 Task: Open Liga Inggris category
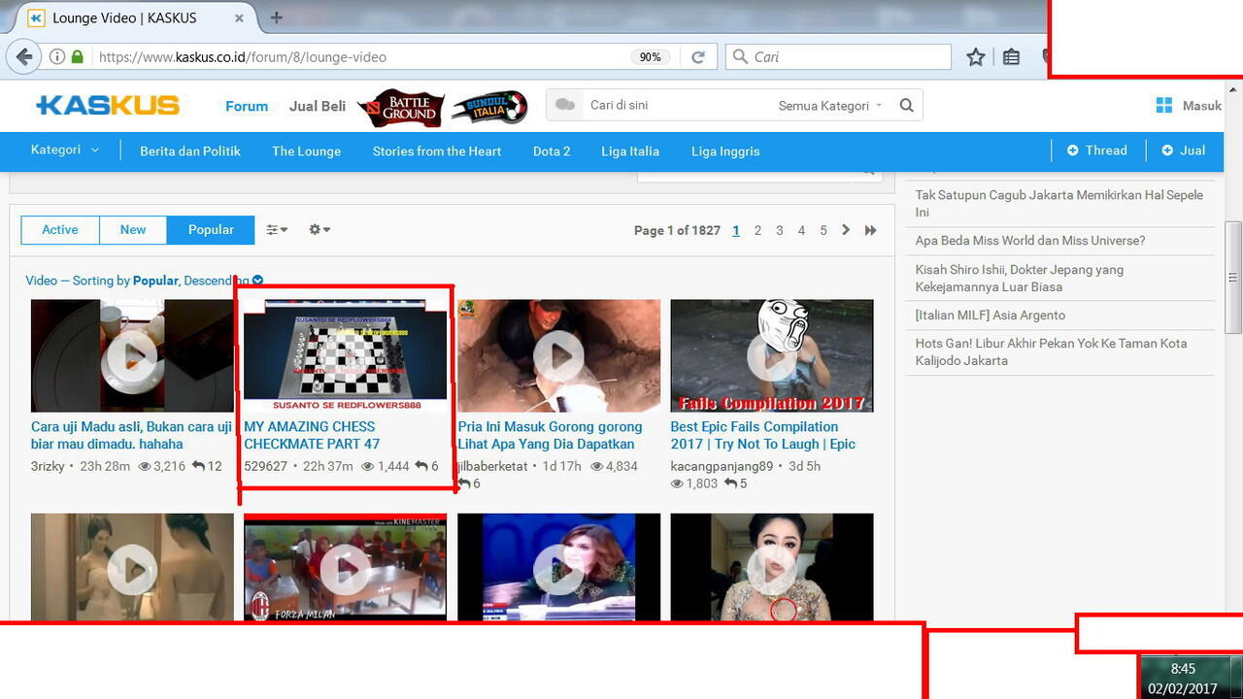point(725,150)
